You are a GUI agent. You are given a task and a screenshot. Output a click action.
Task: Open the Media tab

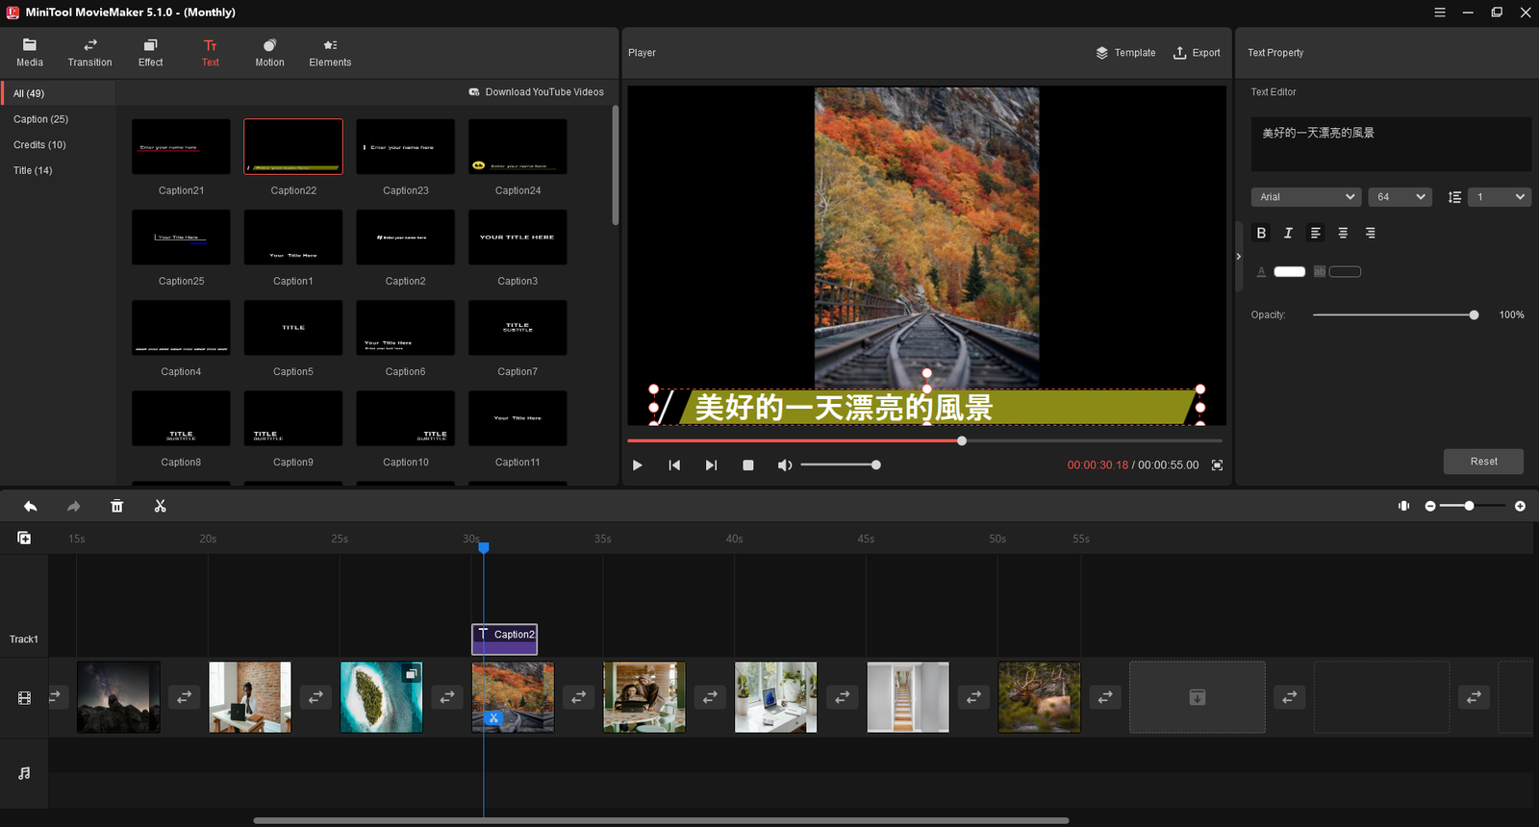point(30,53)
